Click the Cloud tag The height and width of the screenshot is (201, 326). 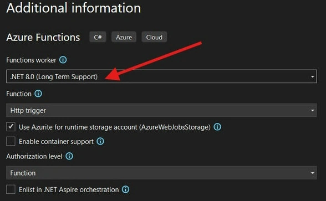tap(154, 37)
